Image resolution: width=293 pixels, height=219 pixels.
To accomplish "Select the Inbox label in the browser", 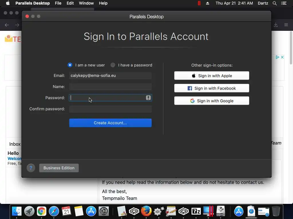I will coord(15,144).
